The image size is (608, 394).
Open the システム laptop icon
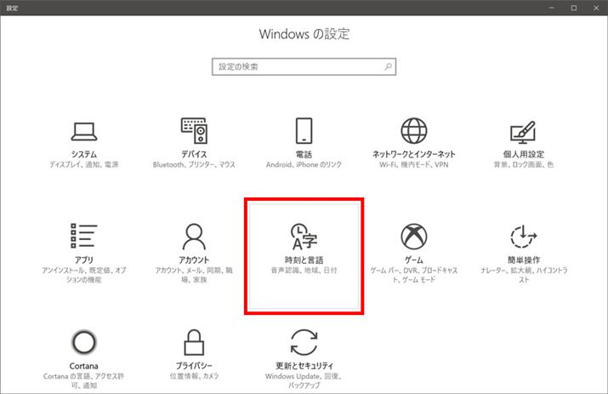pos(83,132)
